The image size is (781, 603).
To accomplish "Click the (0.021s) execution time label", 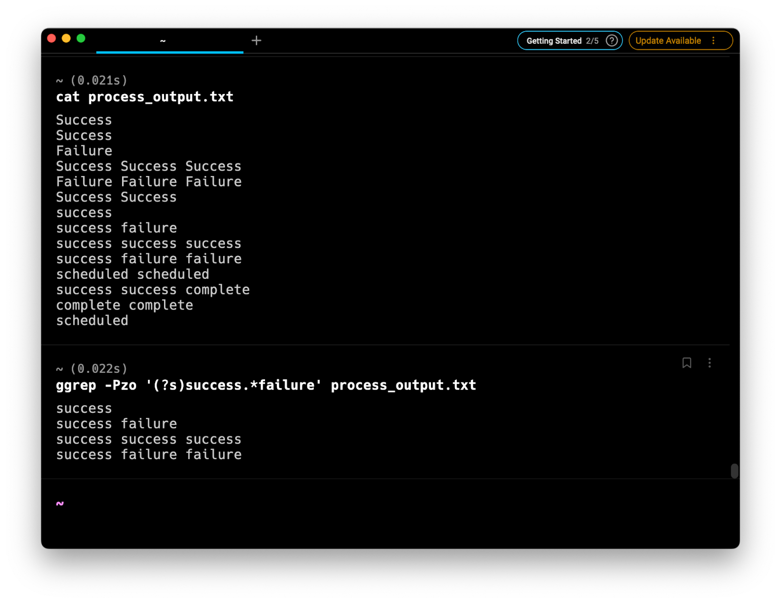I will 98,80.
